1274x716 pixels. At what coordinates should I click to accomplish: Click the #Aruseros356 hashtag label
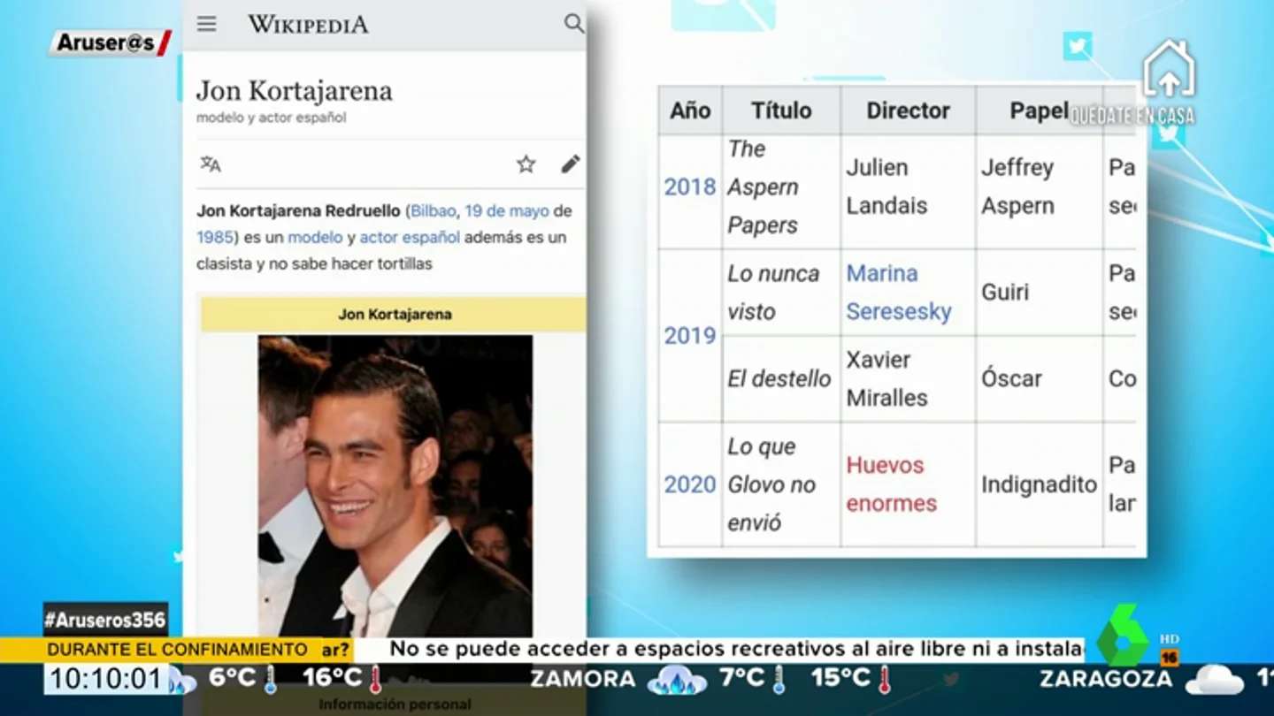tap(105, 620)
